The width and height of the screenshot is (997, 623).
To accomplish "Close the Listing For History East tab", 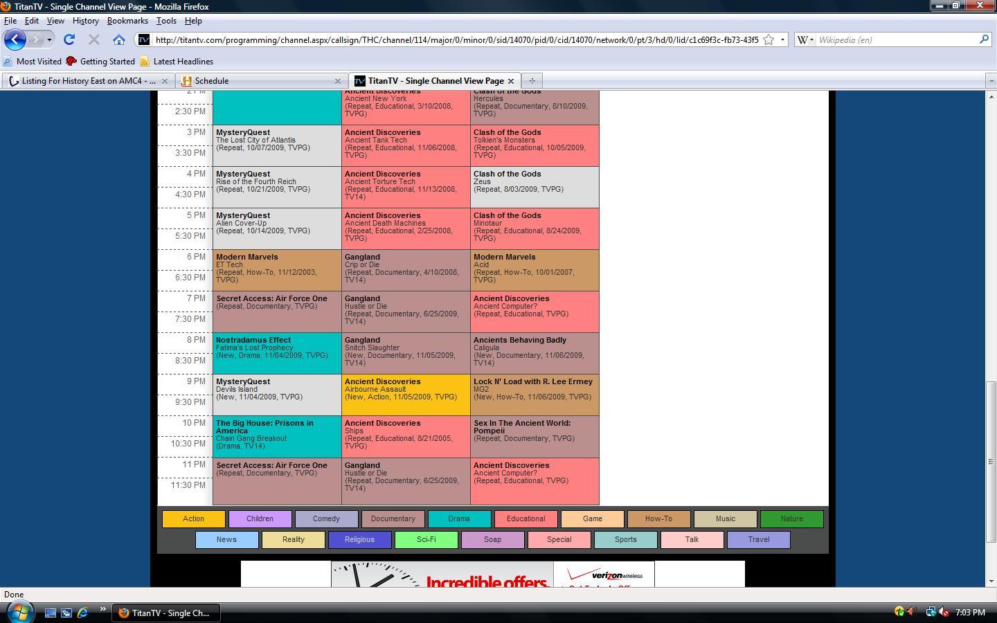I will [165, 81].
